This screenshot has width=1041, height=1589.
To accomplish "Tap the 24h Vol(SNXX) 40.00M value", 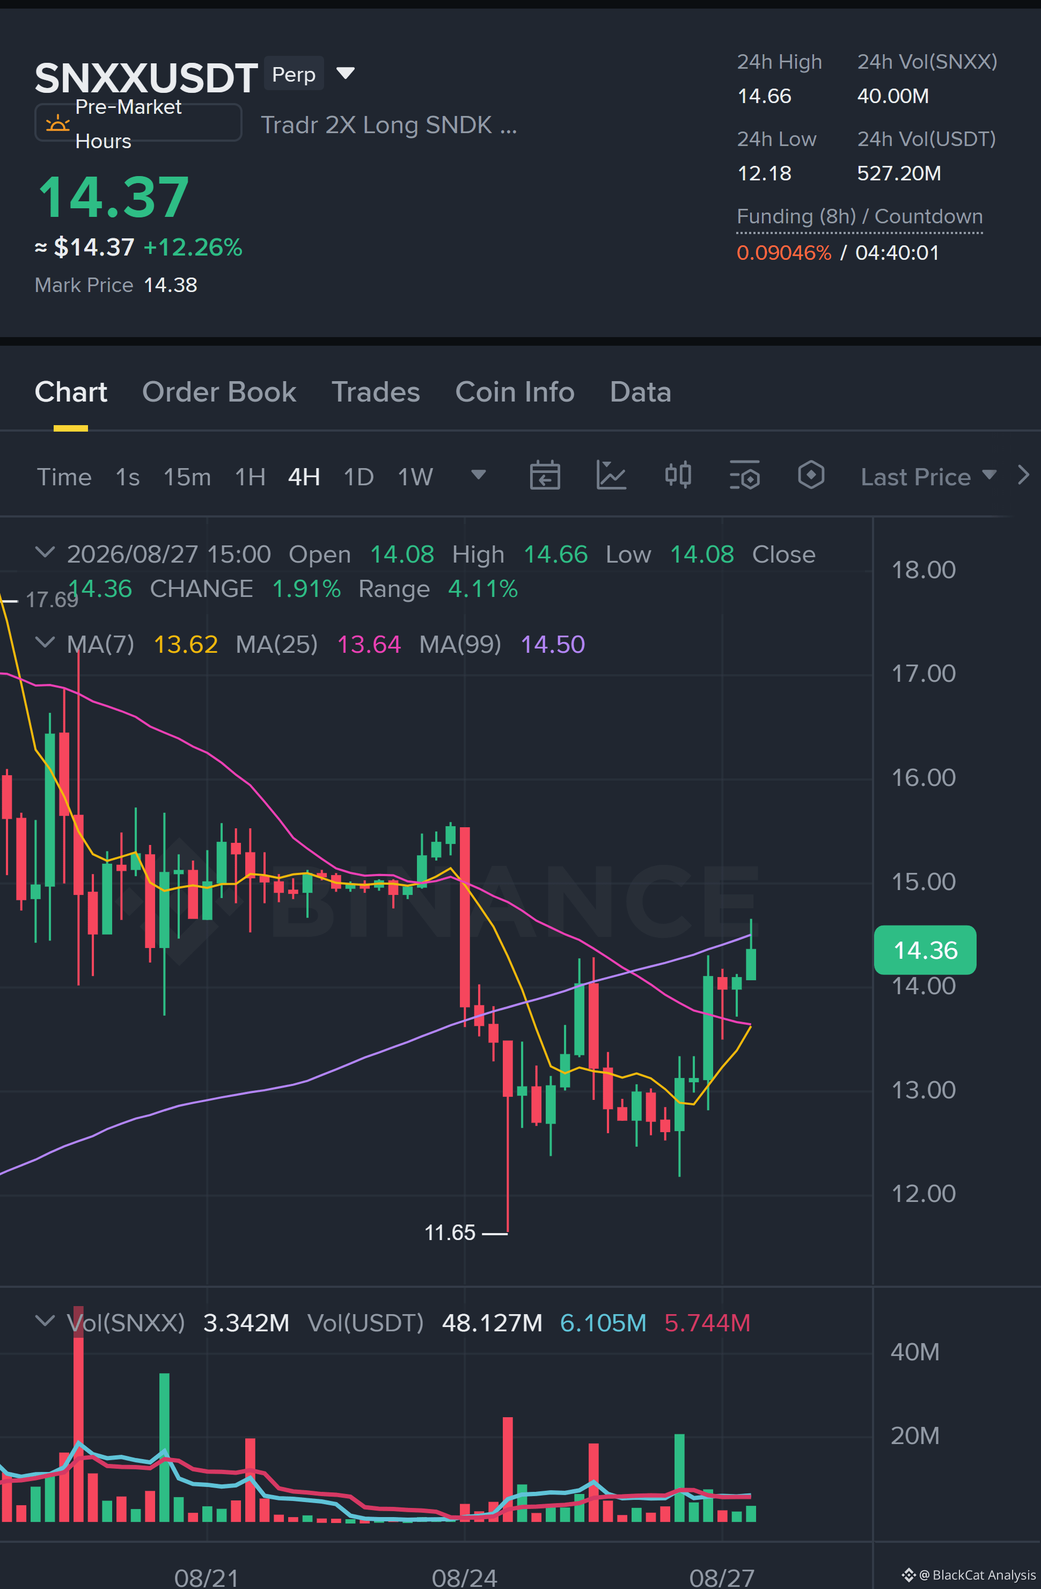I will [893, 96].
